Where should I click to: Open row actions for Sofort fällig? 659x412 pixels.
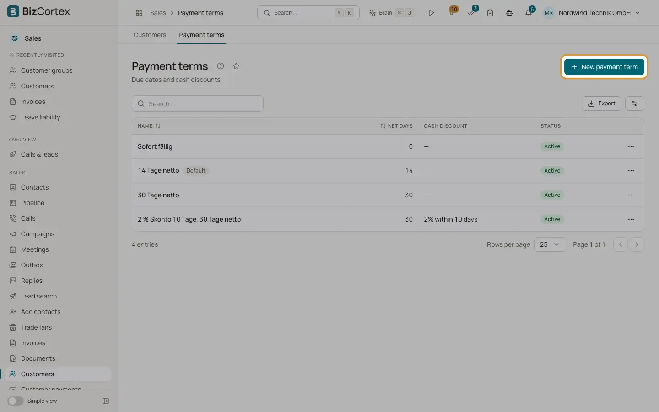[x=631, y=146]
